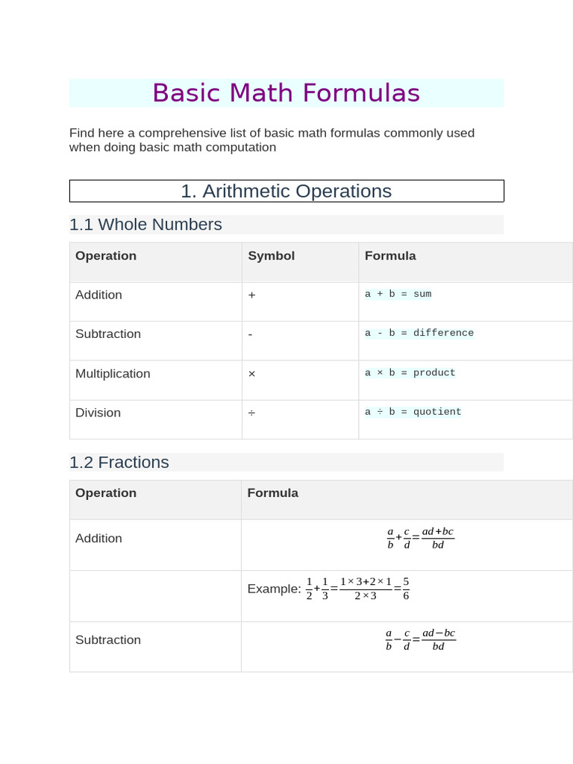
Task: Click the 1.1 Whole Numbers heading
Action: coord(145,225)
